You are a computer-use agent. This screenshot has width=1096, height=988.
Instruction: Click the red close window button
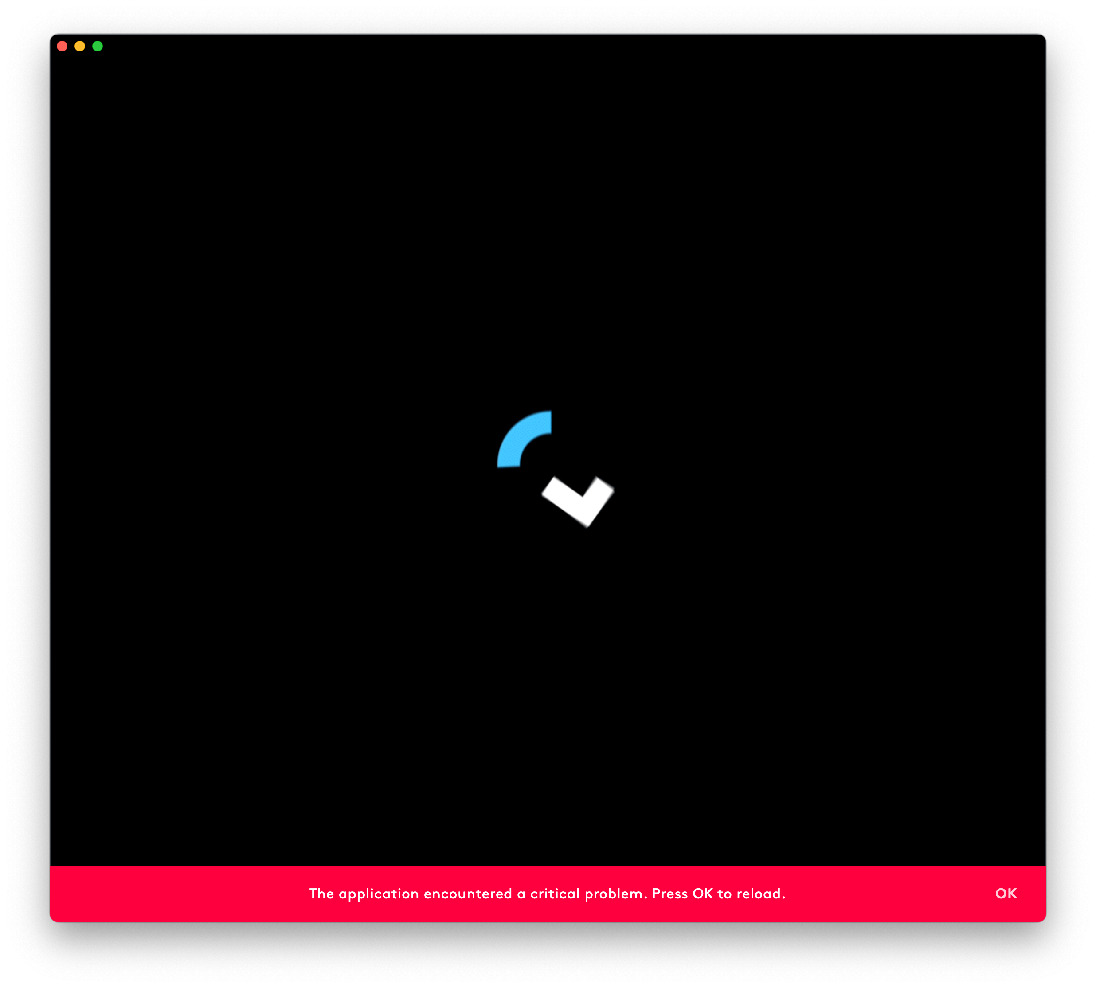pos(62,46)
